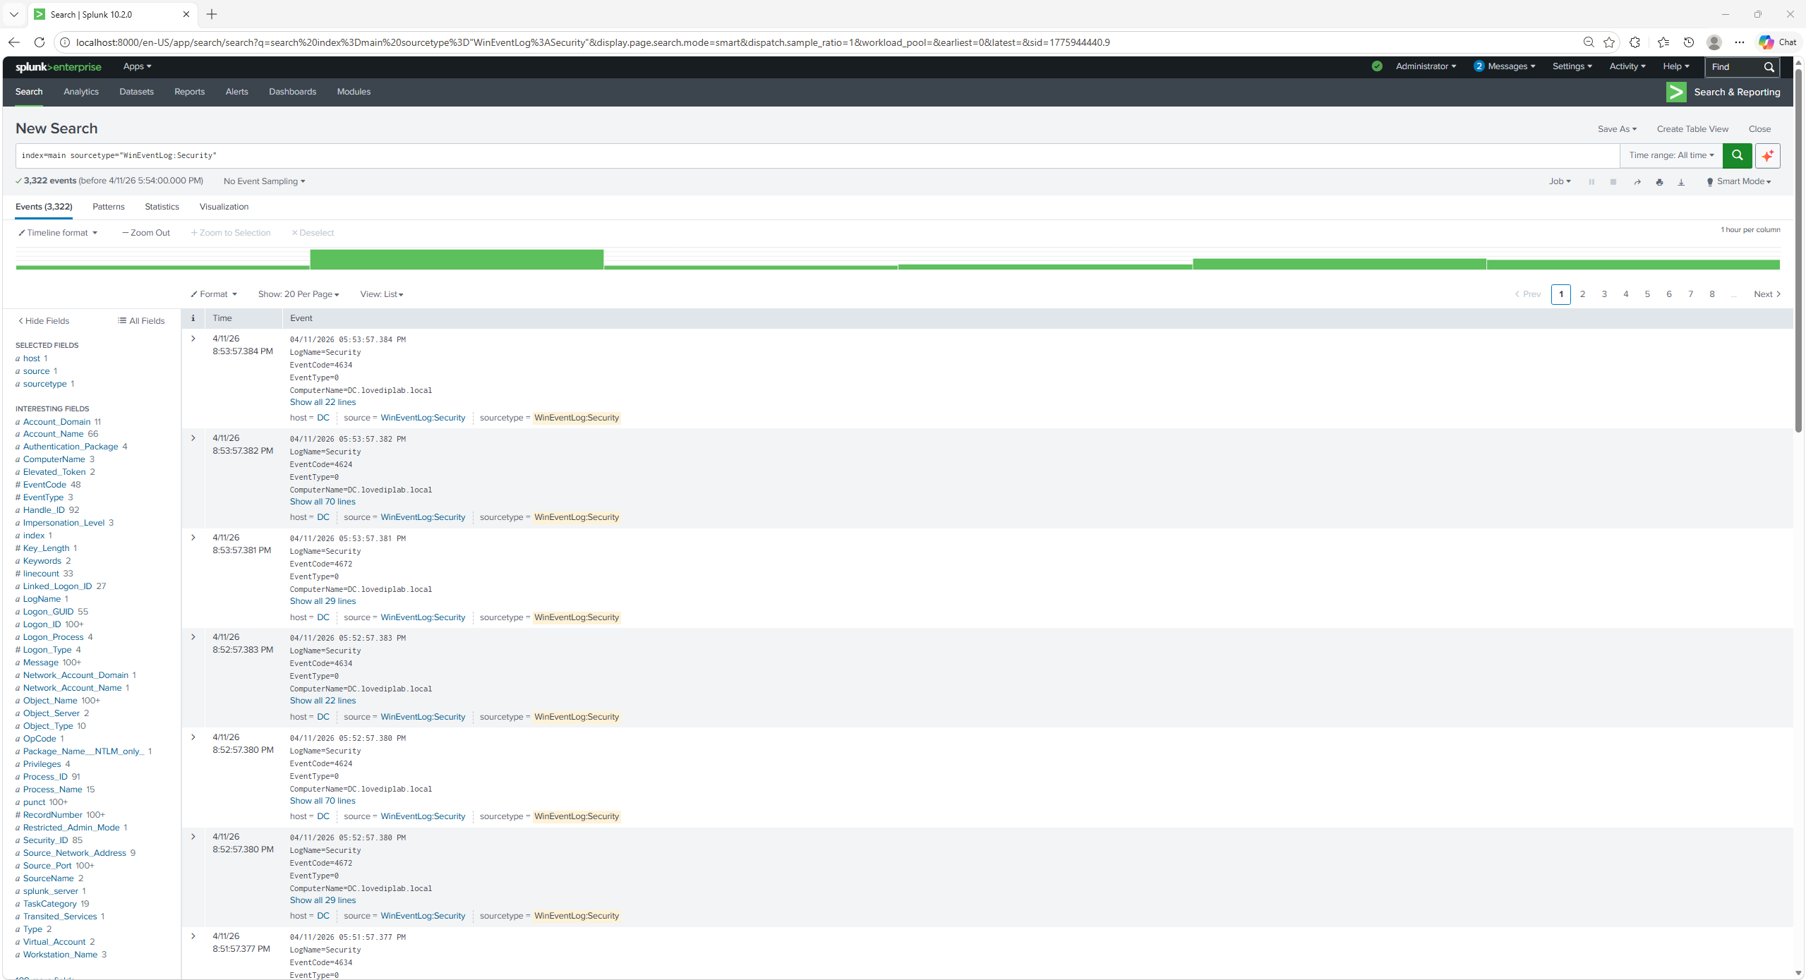Click the Splunk Enterprise logo
Image resolution: width=1806 pixels, height=980 pixels.
click(58, 67)
